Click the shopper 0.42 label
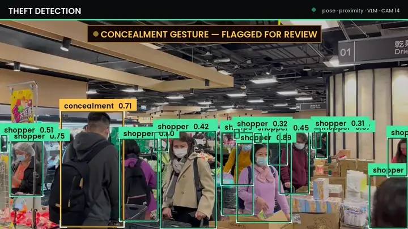This screenshot has height=229, width=408. point(185,126)
